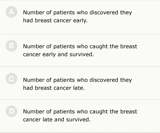Pick the answer line 'discovered they' beside the C circle

[x=111, y=80]
